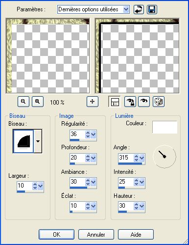Open the Éclat slider dropdown arrow
Screen dimensions: 189x245
click(x=93, y=206)
